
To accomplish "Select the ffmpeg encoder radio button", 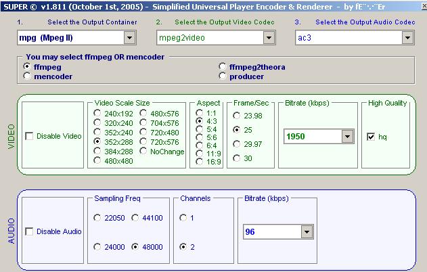I will (27, 66).
